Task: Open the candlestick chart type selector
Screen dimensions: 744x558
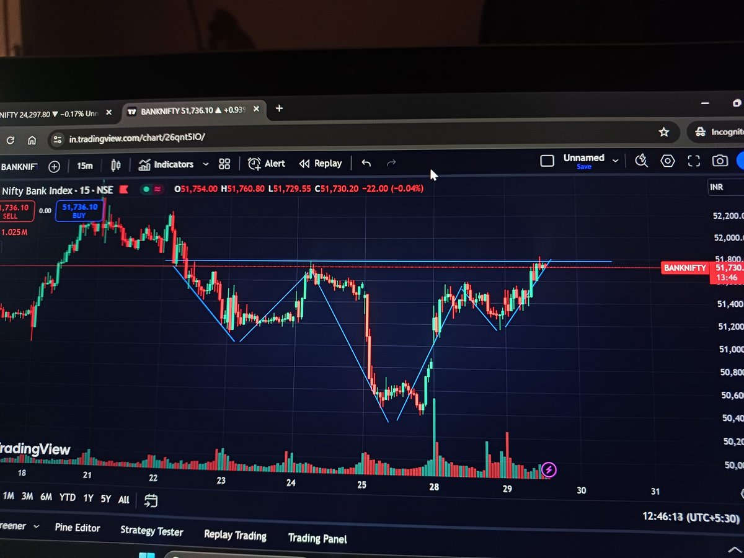Action: (115, 166)
